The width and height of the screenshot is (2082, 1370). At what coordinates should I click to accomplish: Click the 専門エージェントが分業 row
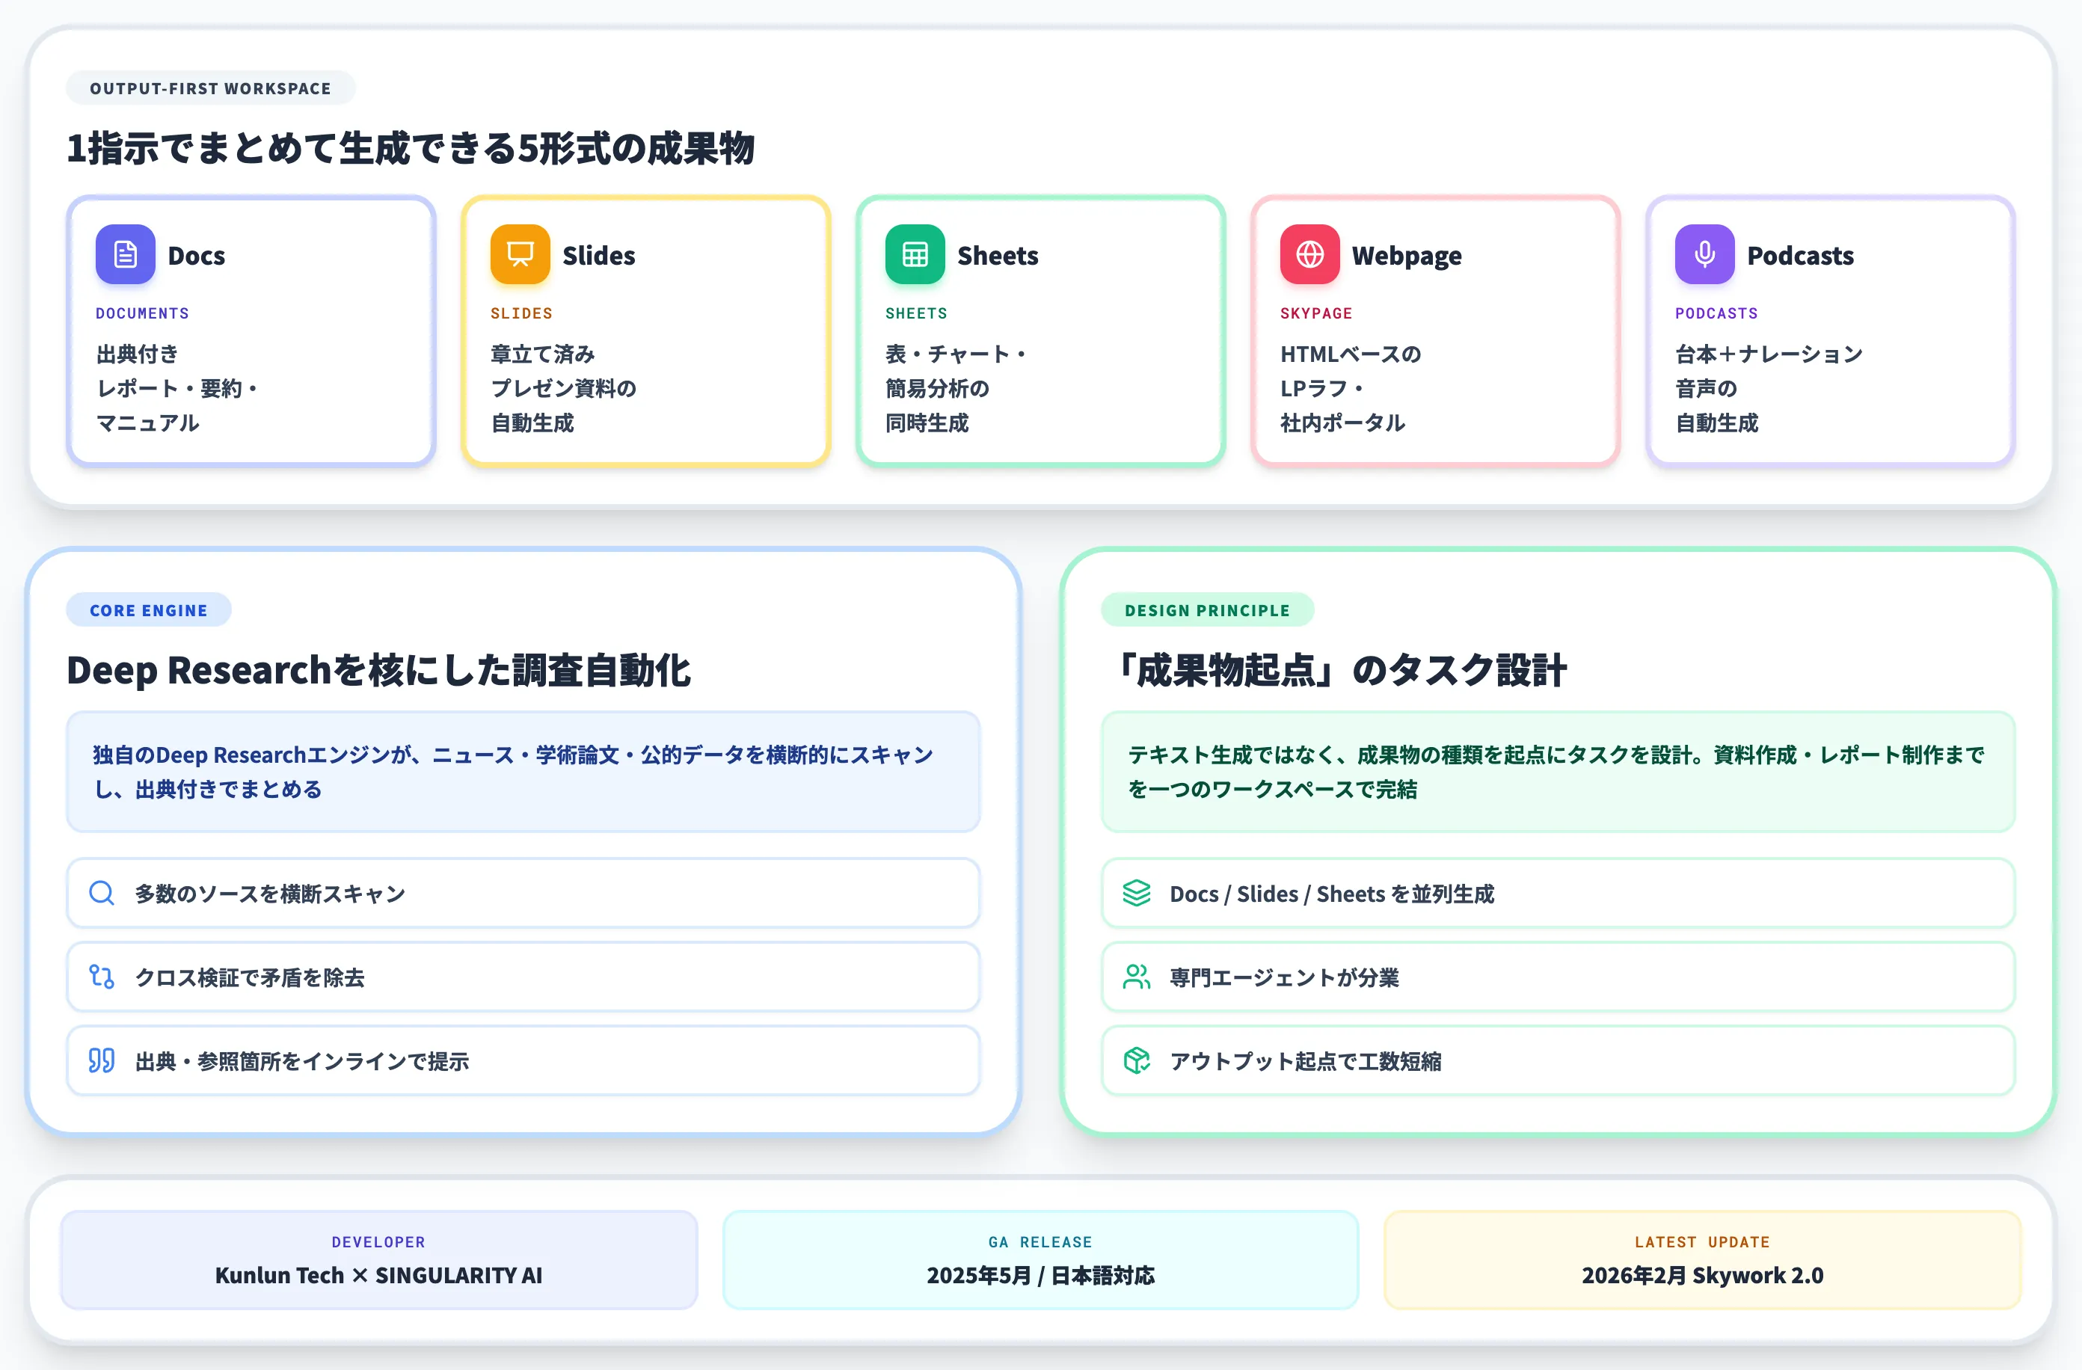pos(1558,977)
